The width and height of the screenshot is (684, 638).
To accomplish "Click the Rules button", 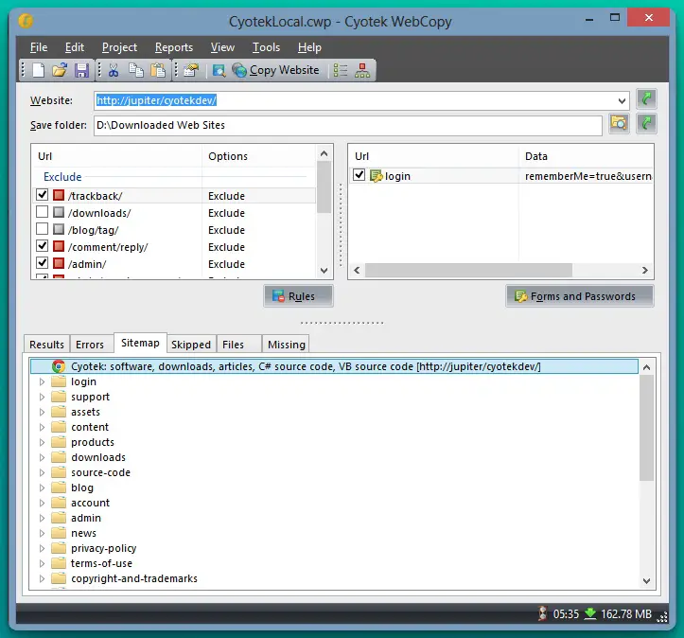I will point(299,296).
